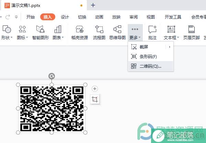Image resolution: width=206 pixels, height=143 pixels.
Task: Open the Animation (动画) tab
Action: [x=99, y=17]
